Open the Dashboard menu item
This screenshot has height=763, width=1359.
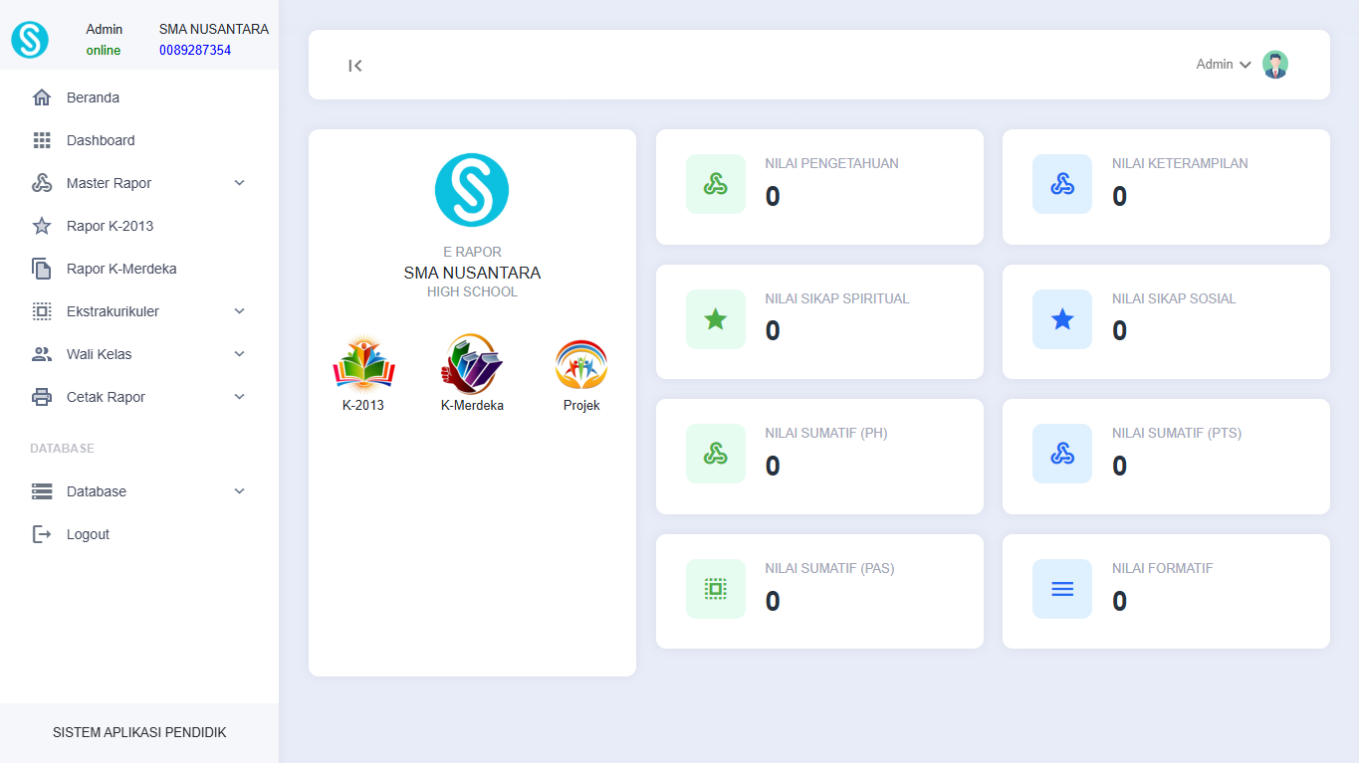[x=101, y=140]
